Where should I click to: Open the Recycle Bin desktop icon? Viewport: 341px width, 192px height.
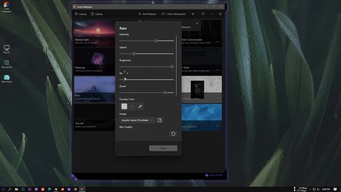coord(6,64)
